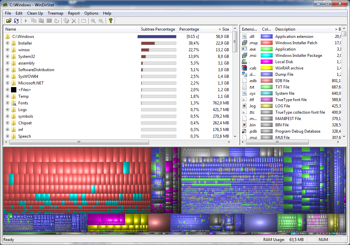Click the Open Item arrow toolbar icon
350x245 pixels.
(x=26, y=21)
